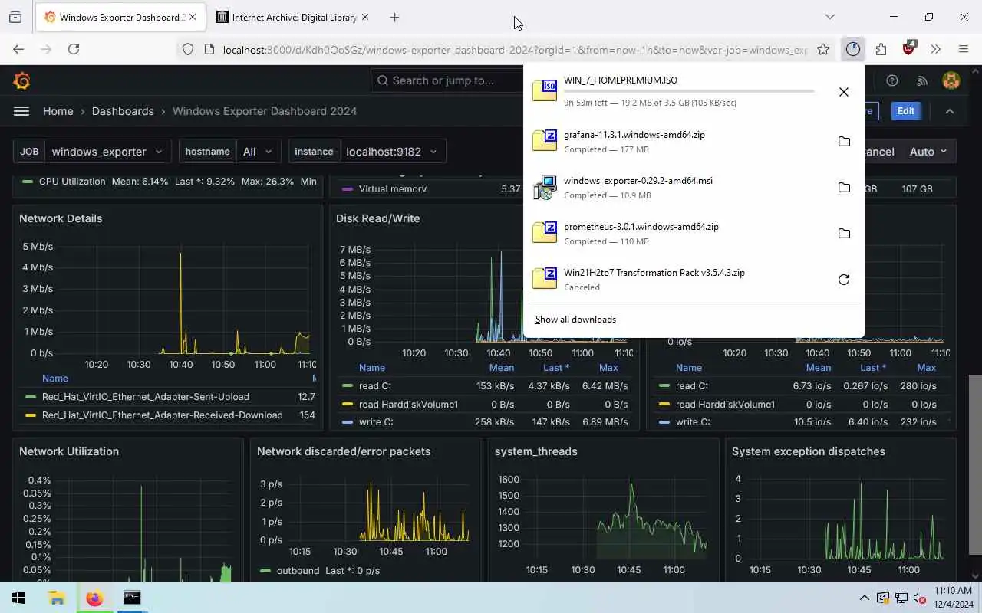Viewport: 982px width, 613px height.
Task: Toggle outbound series in discarded packets legend
Action: click(x=298, y=571)
